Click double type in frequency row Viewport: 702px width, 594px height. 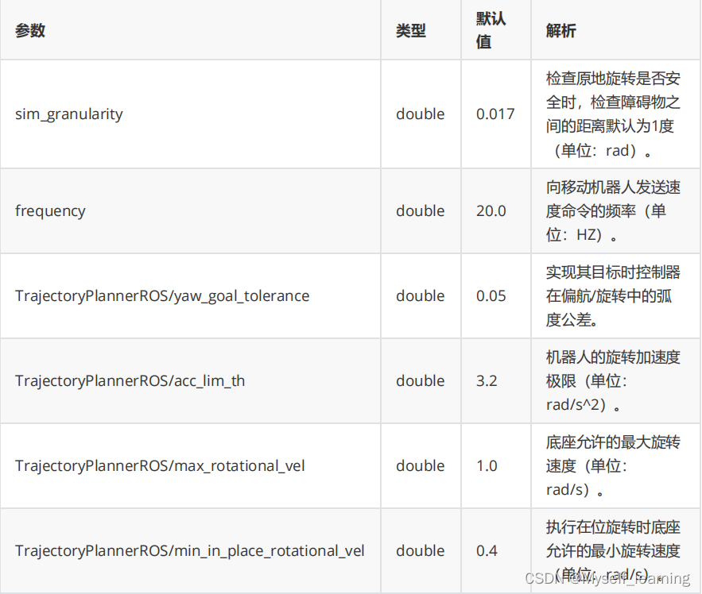[x=421, y=210]
